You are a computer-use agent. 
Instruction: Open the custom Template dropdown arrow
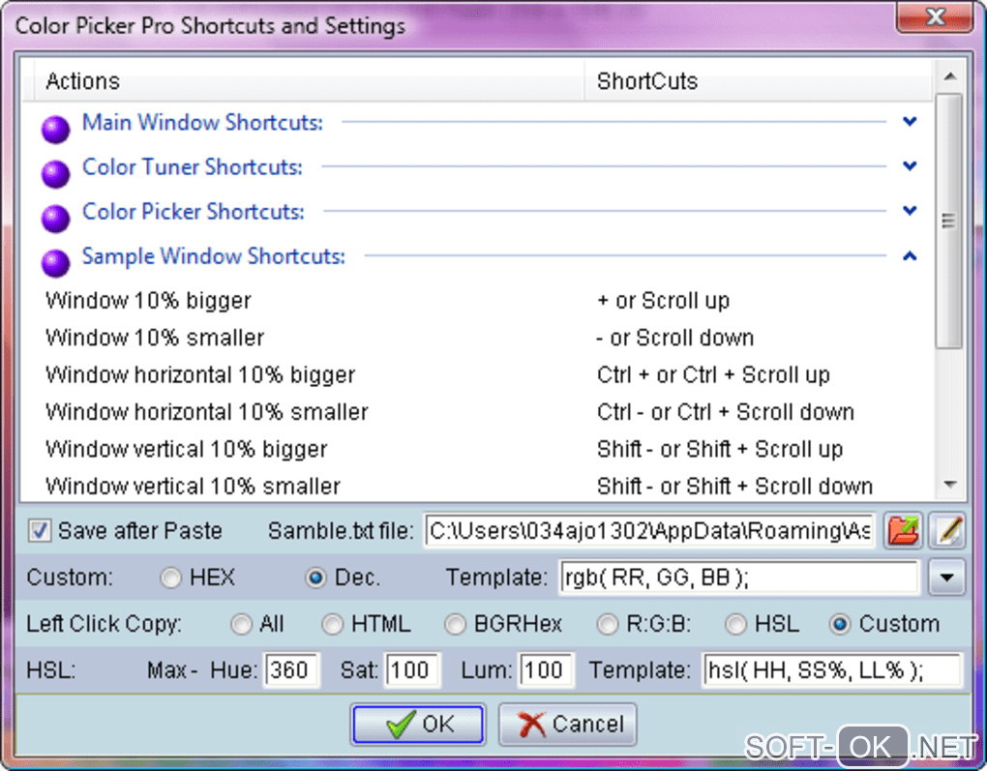pos(947,578)
